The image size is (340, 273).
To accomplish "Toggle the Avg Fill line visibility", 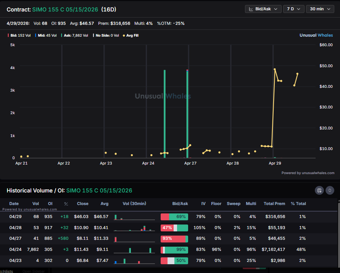I will (x=132, y=35).
